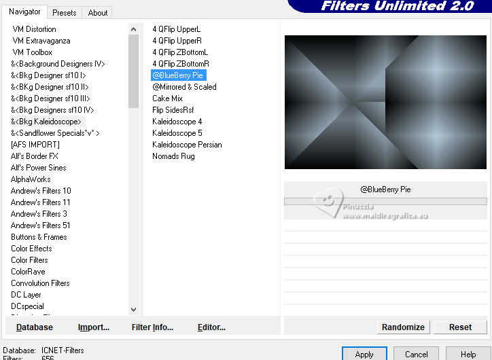Select &<Sandflower Specials"v"> category
492x360 pixels.
[x=55, y=133]
